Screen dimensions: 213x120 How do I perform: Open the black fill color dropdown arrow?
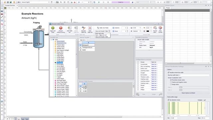(151, 31)
